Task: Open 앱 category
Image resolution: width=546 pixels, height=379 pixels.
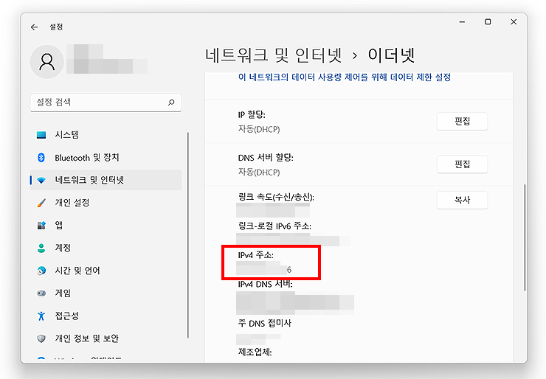Action: tap(106, 226)
